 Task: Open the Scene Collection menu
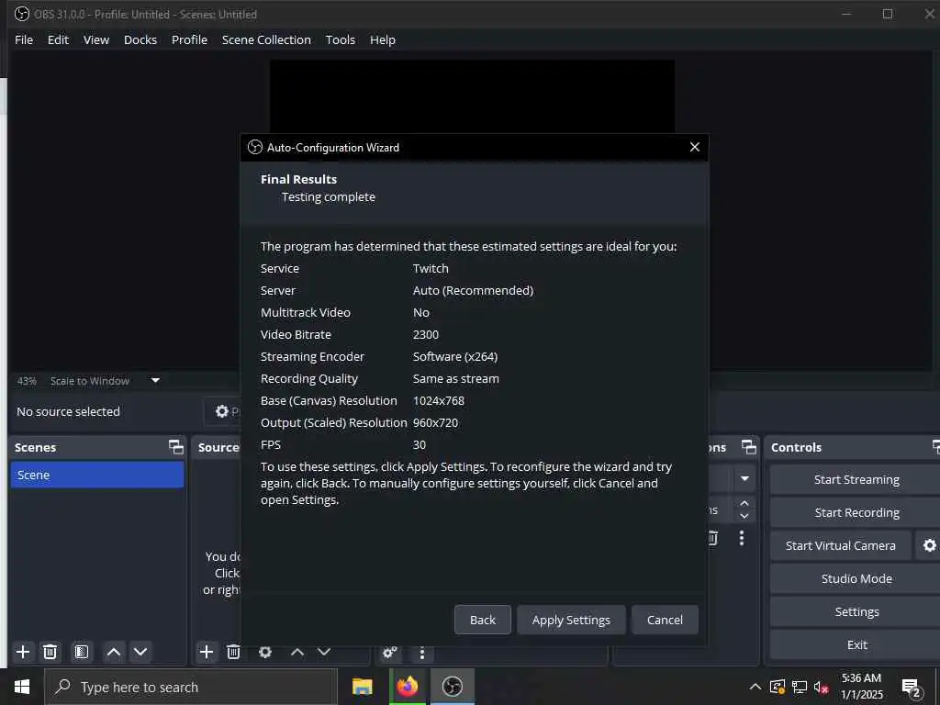click(x=266, y=39)
